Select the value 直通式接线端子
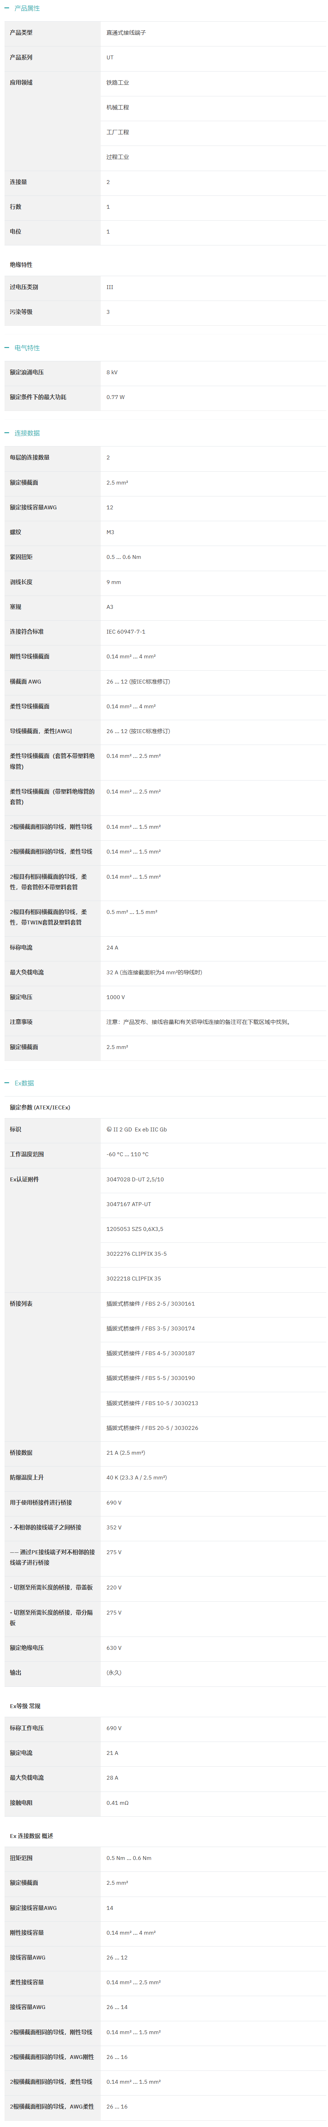Image resolution: width=328 pixels, height=2127 pixels. (126, 33)
